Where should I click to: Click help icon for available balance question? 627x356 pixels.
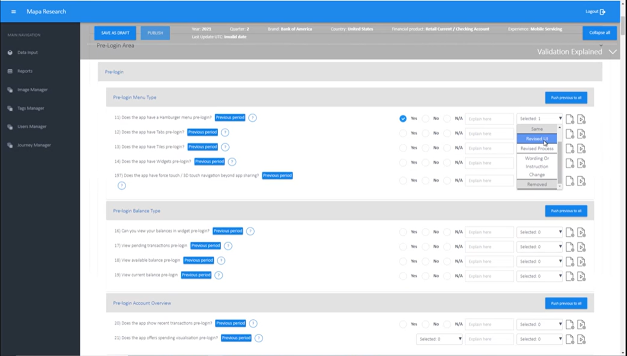click(221, 260)
